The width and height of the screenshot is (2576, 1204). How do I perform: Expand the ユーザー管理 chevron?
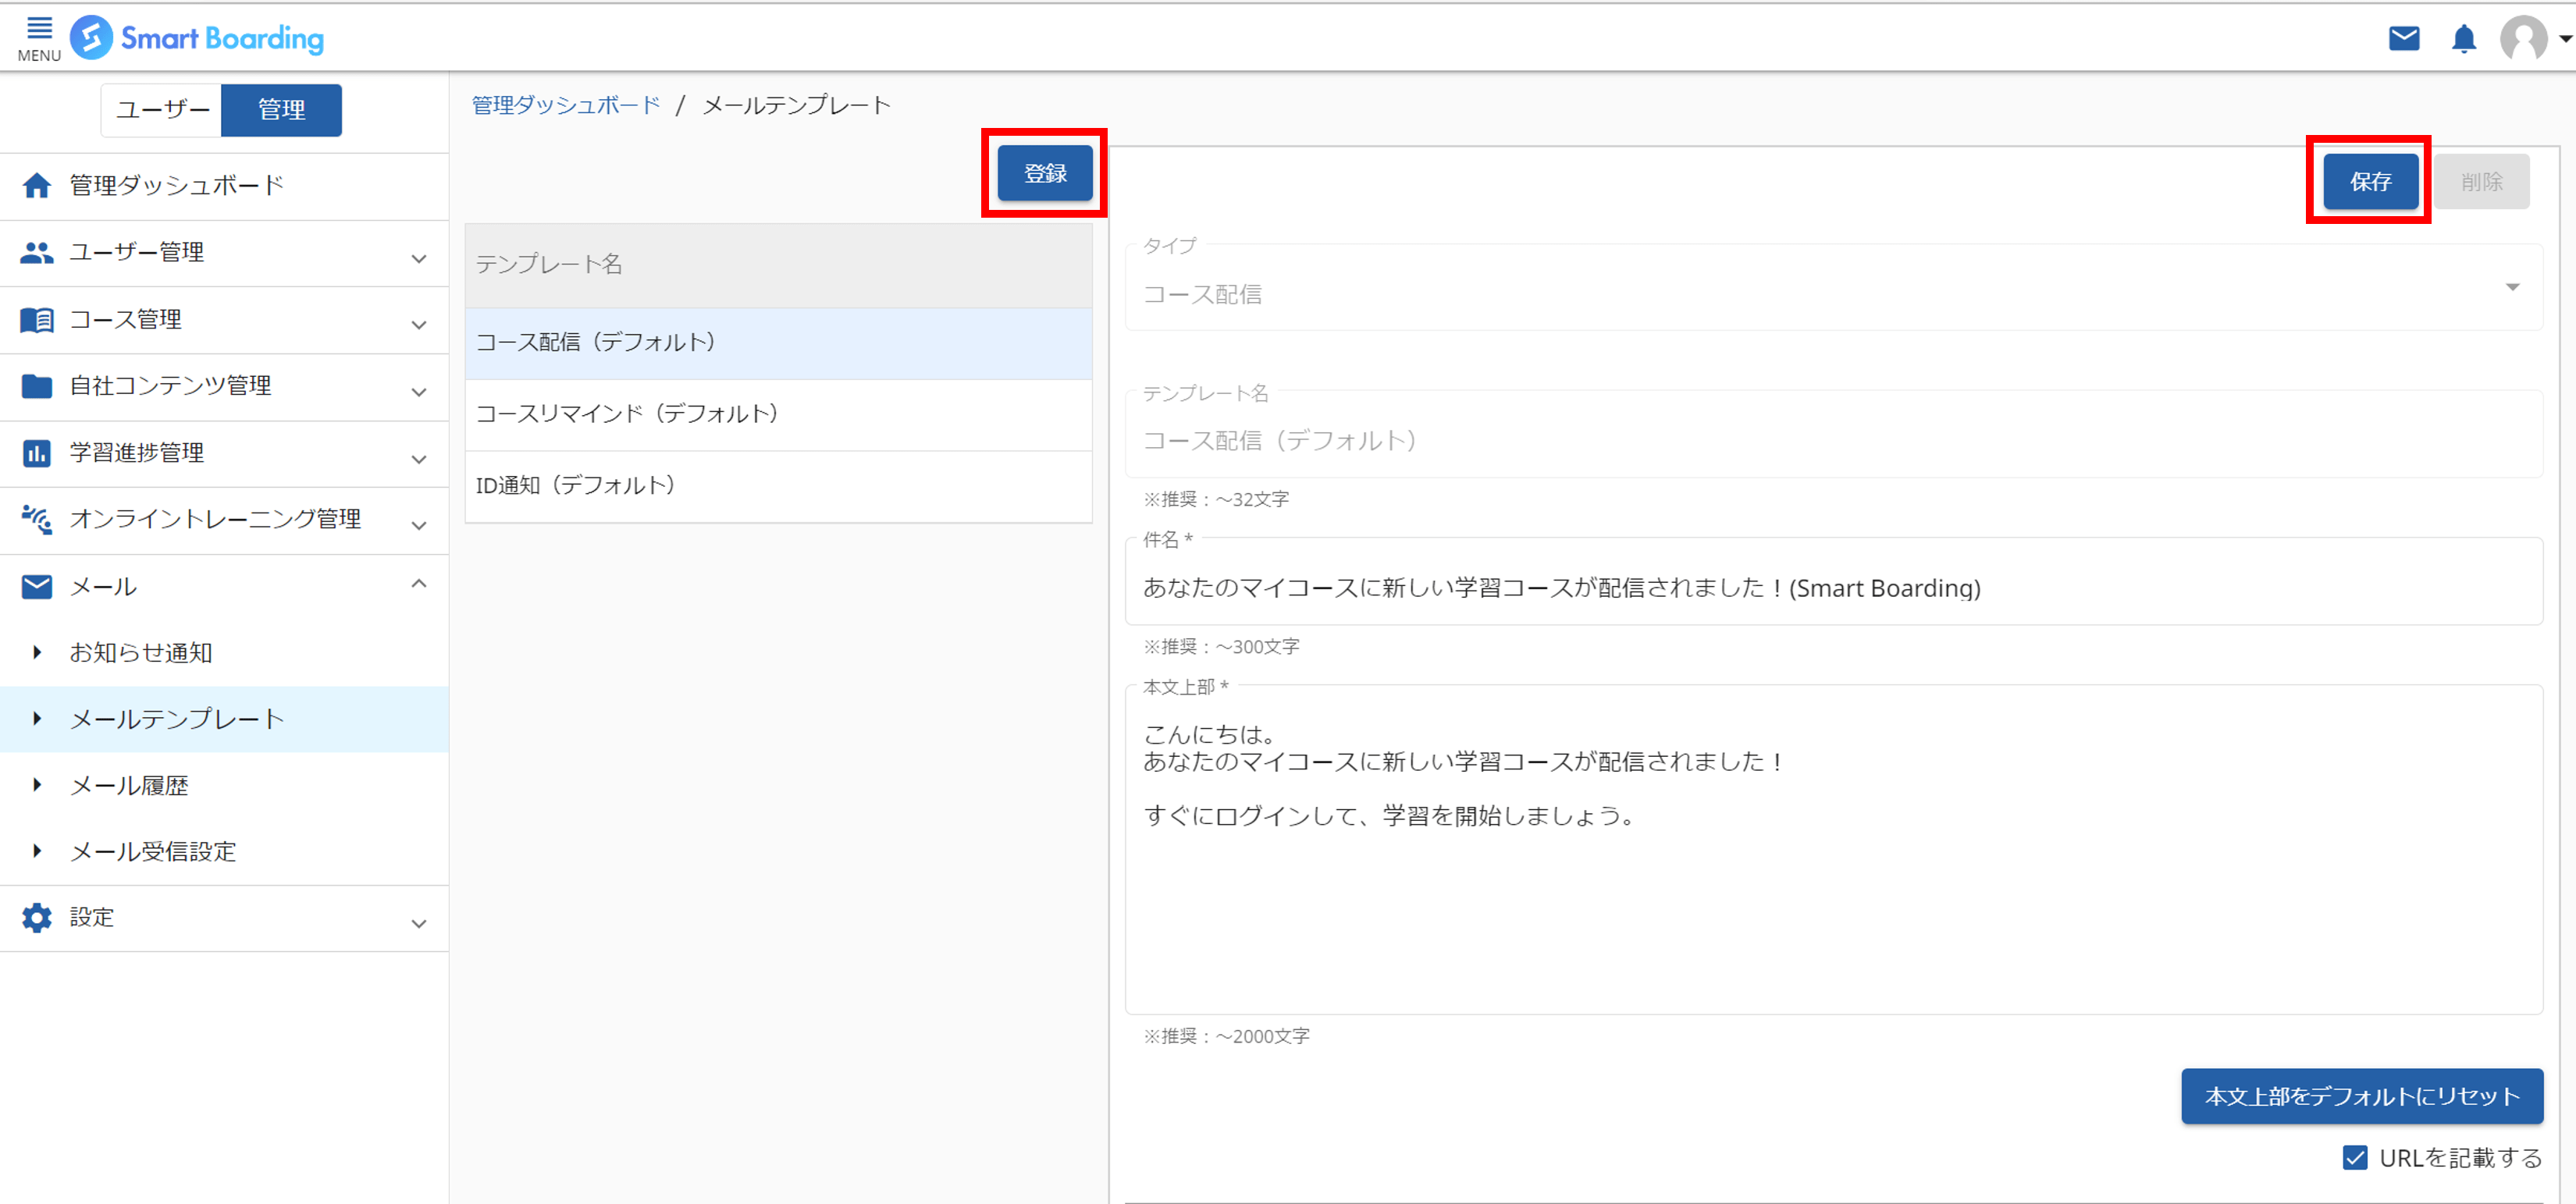pos(419,258)
